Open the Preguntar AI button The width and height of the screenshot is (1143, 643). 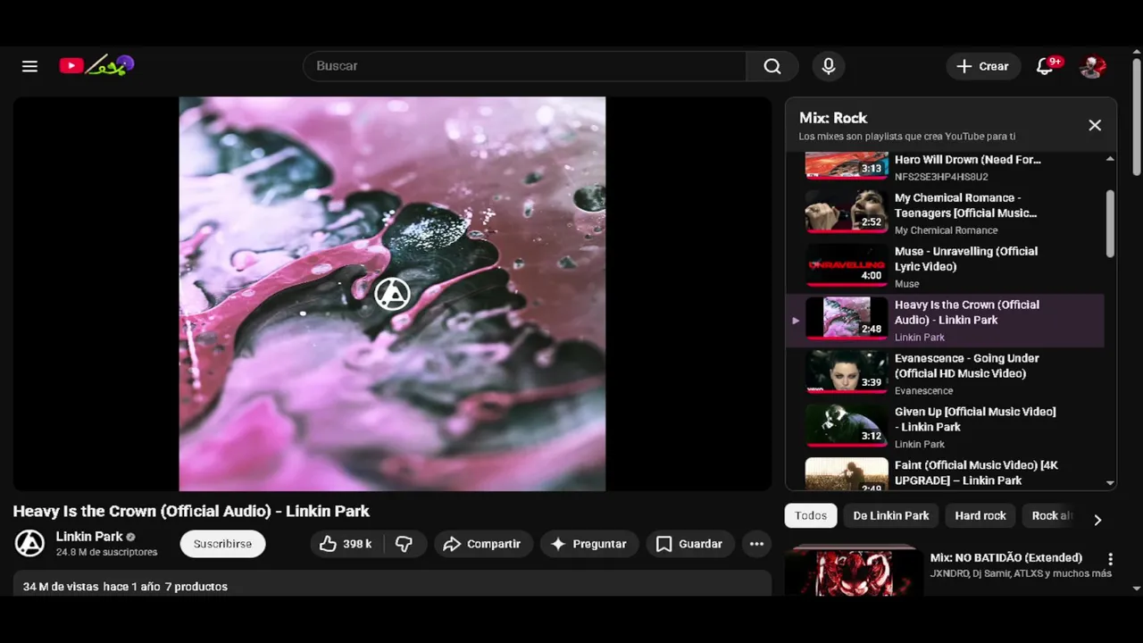point(589,543)
